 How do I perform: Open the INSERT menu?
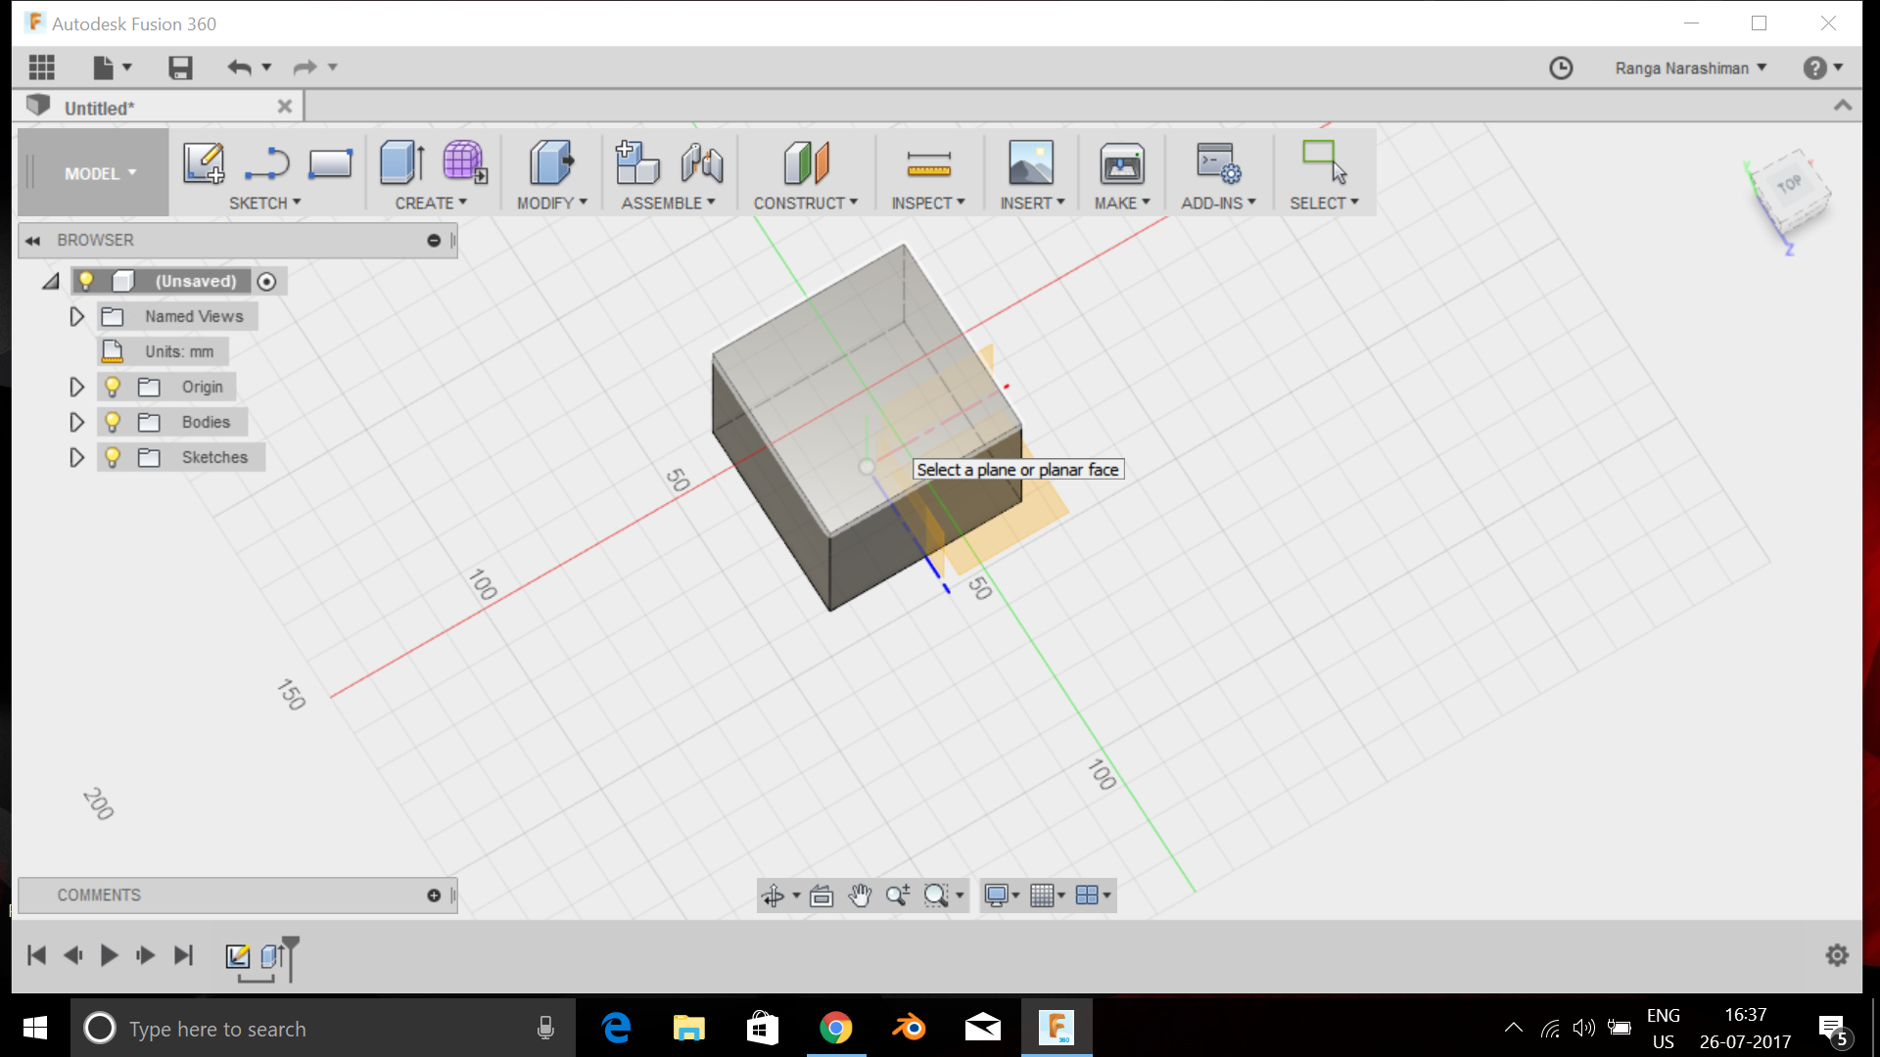1032,203
